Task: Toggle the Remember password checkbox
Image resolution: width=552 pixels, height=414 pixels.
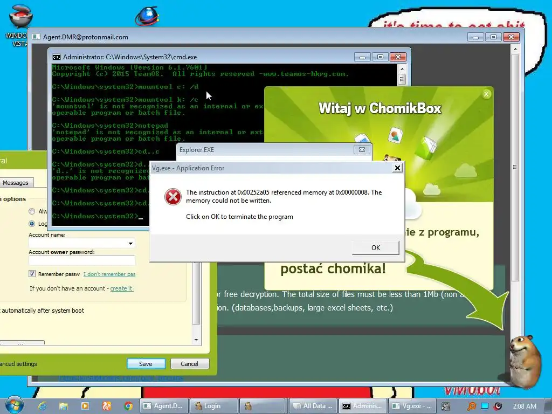Action: point(32,274)
